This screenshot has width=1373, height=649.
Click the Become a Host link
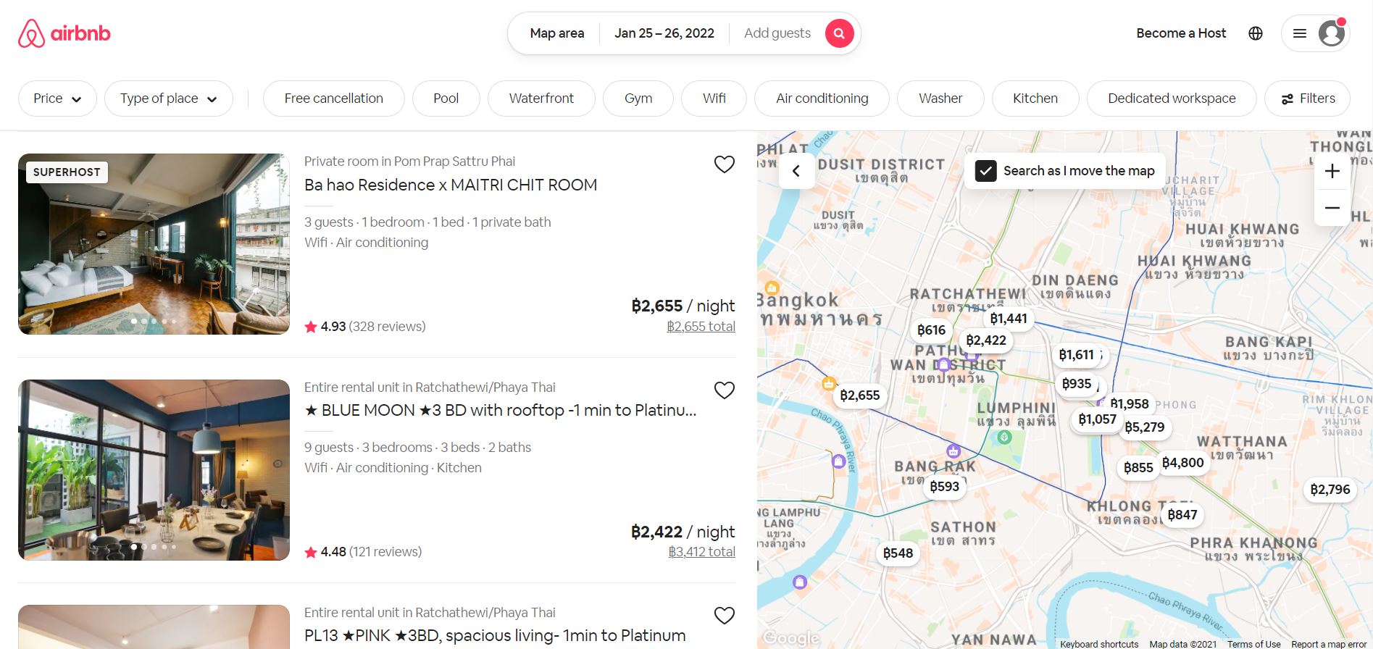(x=1181, y=33)
